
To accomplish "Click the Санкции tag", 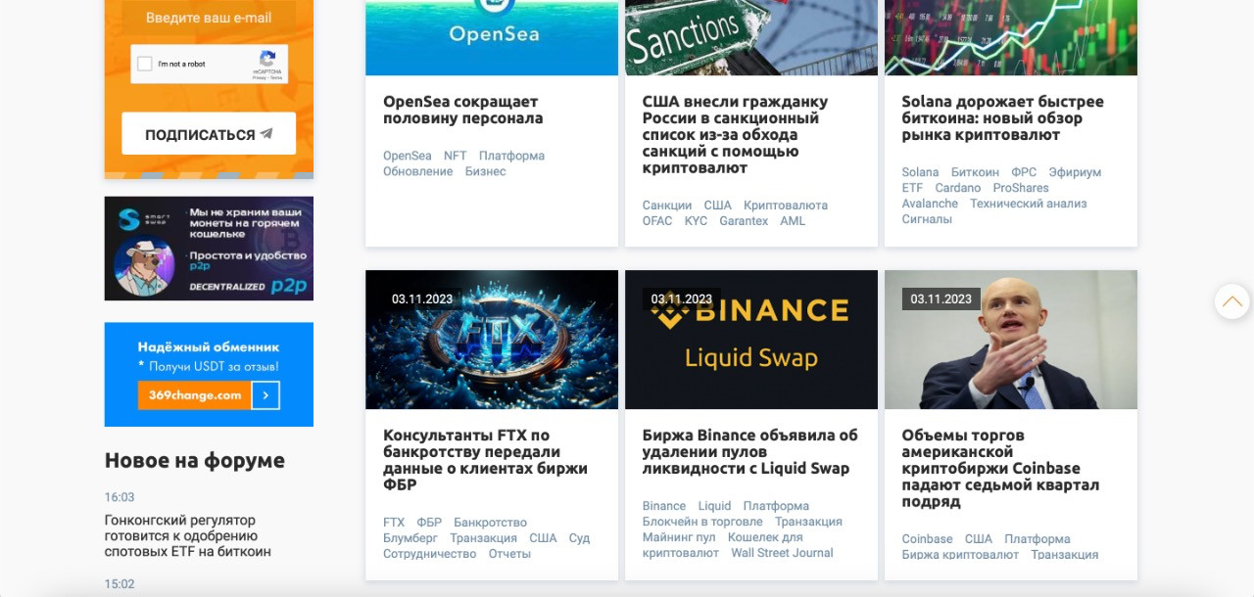I will click(x=667, y=206).
